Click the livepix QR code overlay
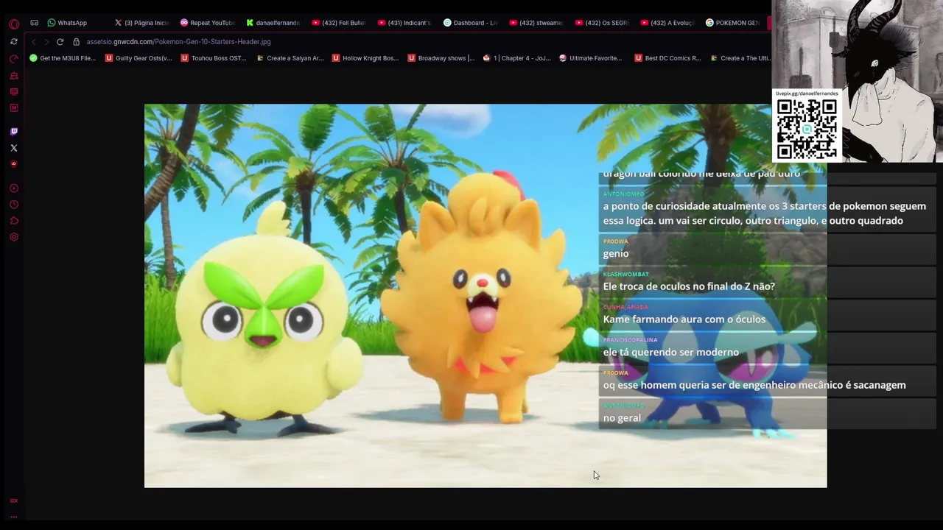 click(x=807, y=129)
